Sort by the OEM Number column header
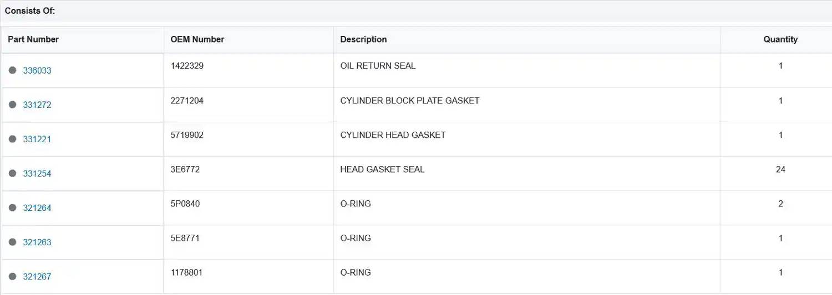Viewport: 832px width, 295px height. [197, 39]
